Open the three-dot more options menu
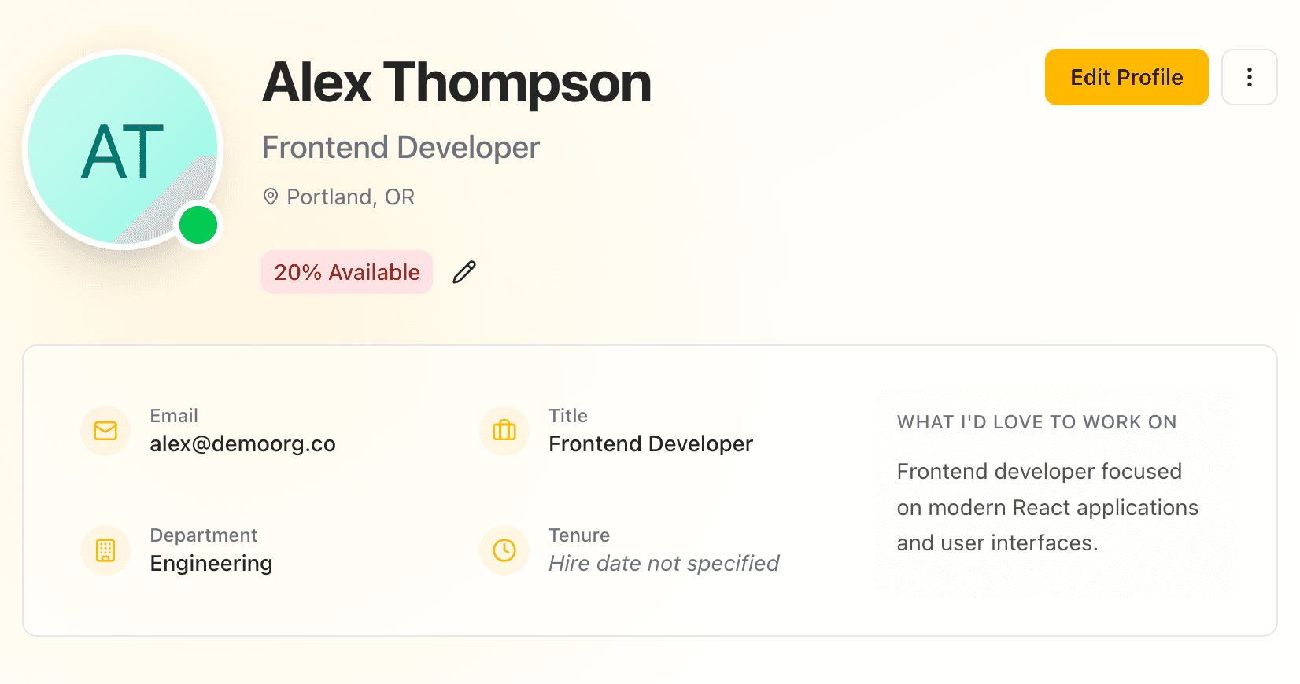The image size is (1300, 684). pyautogui.click(x=1249, y=77)
